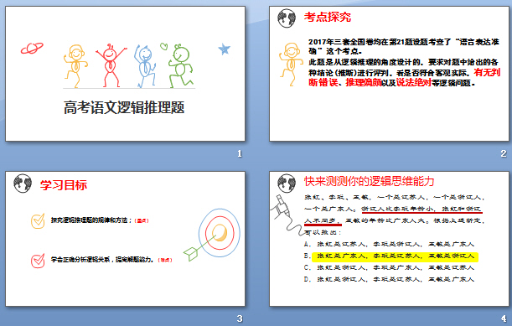The height and width of the screenshot is (326, 512).
Task: Click the text beginning 2017年三套全国卷
Action: [x=404, y=46]
